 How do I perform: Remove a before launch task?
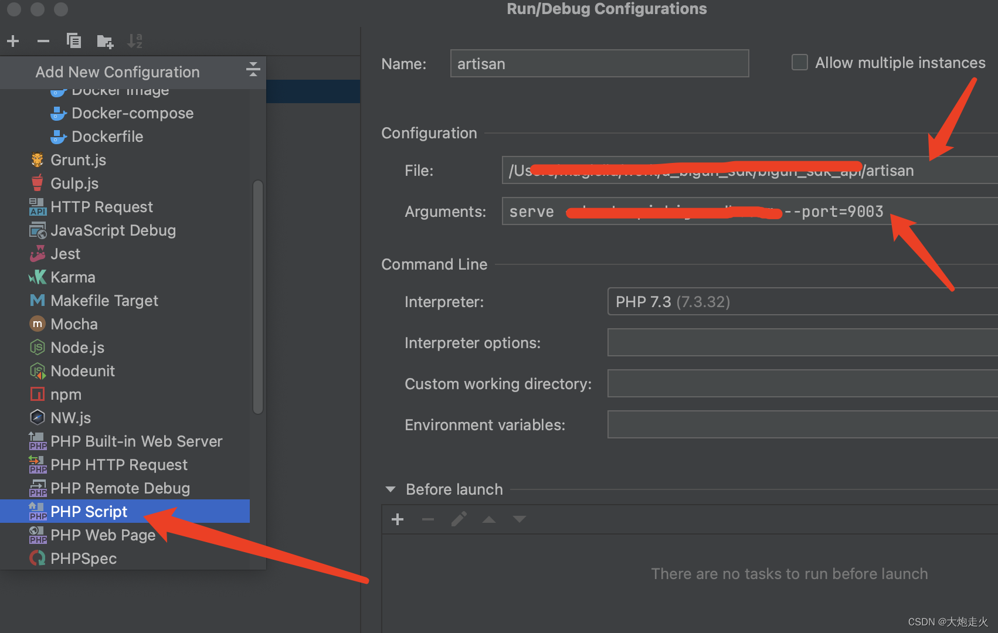pos(428,519)
